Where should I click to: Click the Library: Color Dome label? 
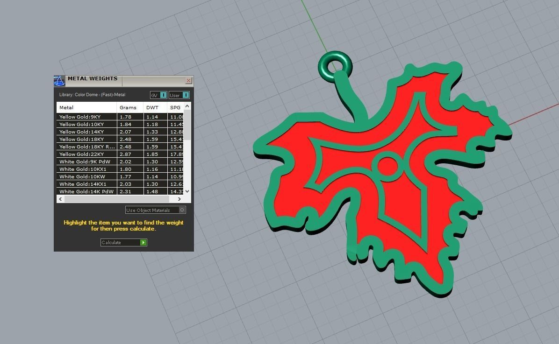(x=93, y=95)
